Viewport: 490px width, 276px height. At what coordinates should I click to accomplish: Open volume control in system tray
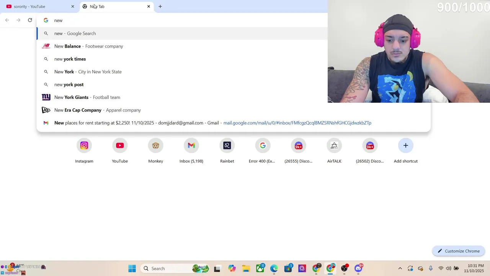(448, 268)
